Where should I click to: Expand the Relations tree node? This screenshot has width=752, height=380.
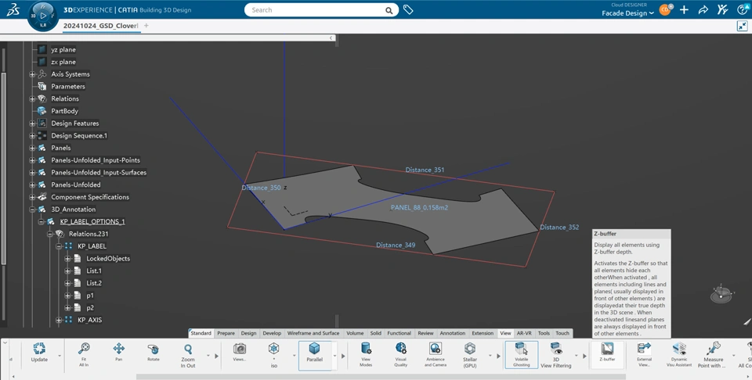coord(32,99)
